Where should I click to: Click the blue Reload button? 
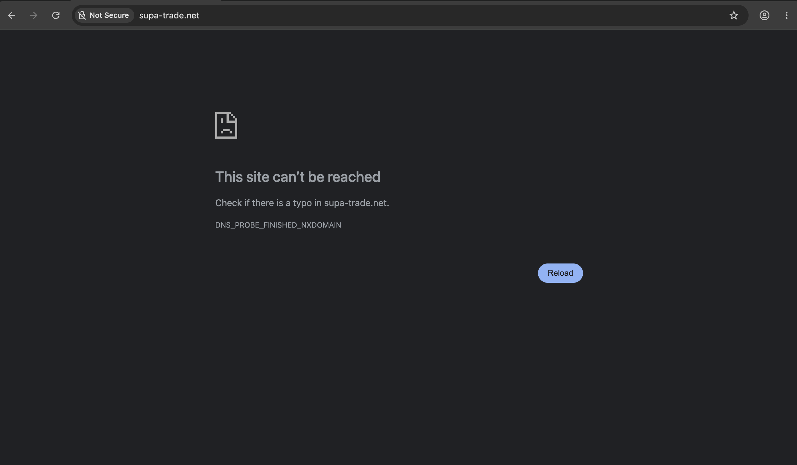(x=560, y=273)
